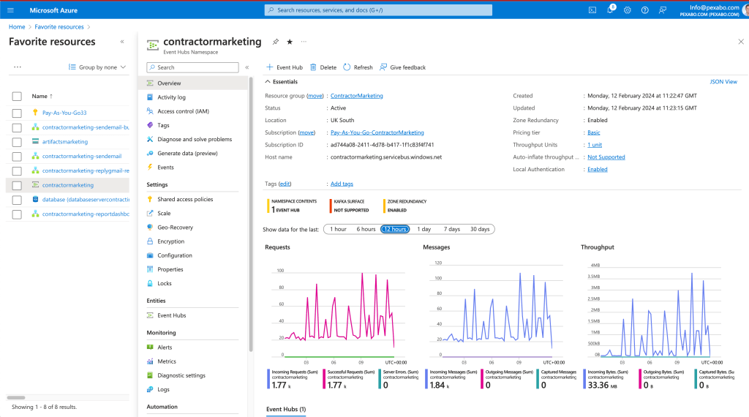Open the help question mark
Viewport: 749px width, 417px height.
(645, 10)
